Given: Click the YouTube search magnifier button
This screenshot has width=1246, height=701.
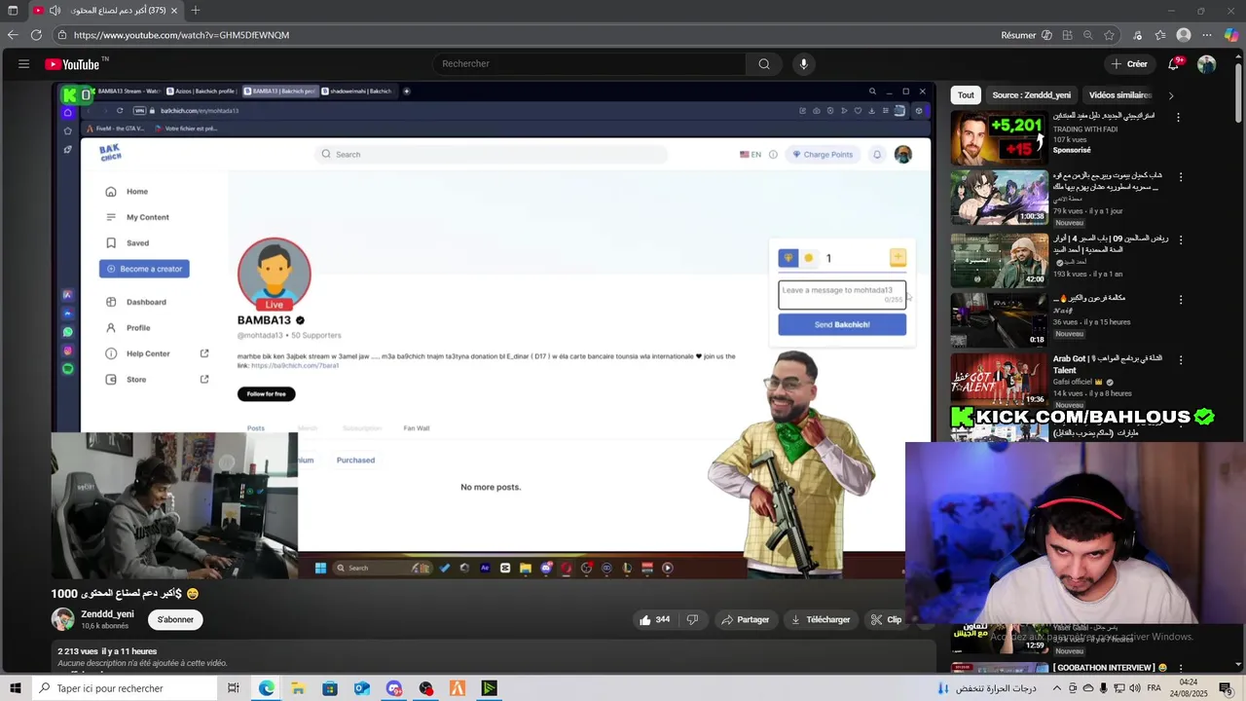Looking at the screenshot, I should point(764,64).
